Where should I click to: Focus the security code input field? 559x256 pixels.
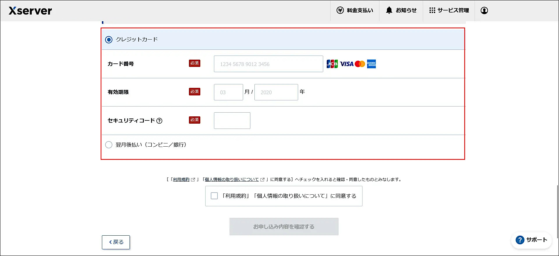pyautogui.click(x=232, y=120)
